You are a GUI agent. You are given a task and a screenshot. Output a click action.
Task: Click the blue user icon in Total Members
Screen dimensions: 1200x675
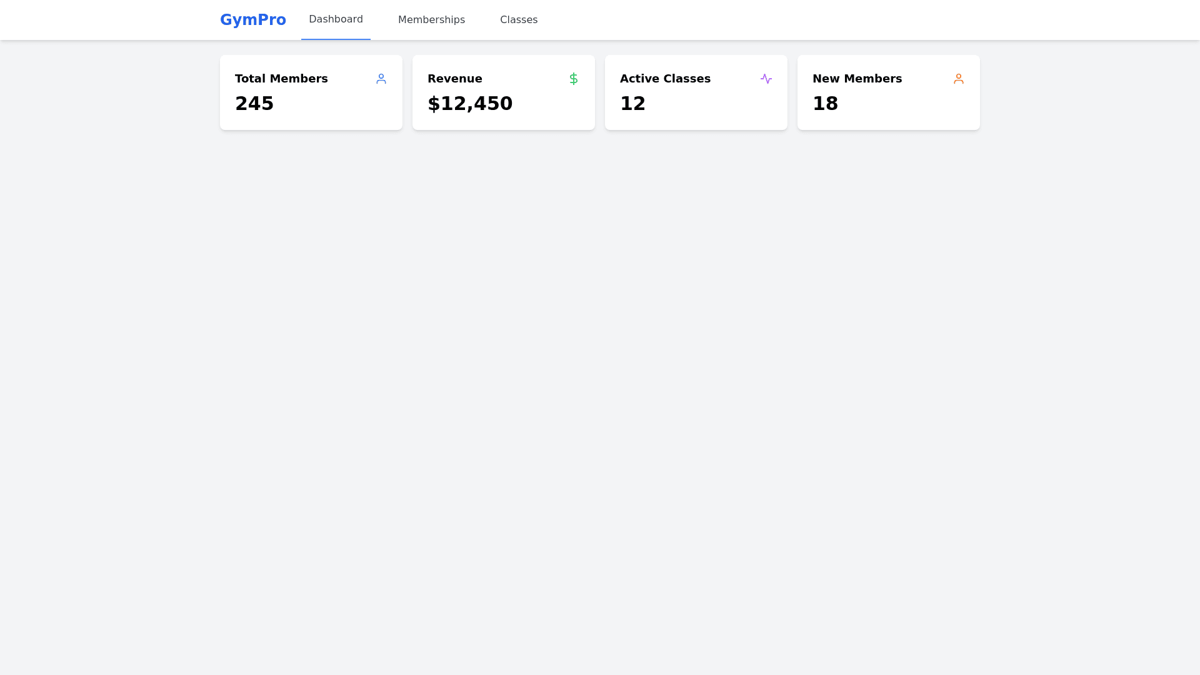coord(381,79)
